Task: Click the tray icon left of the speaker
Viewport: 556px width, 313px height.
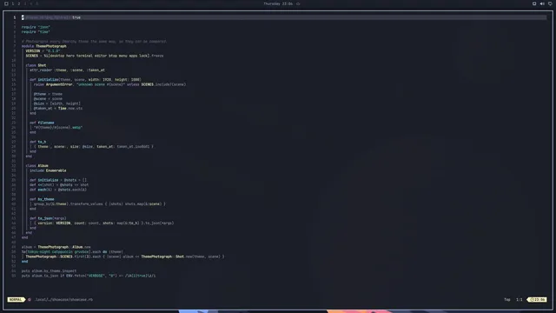Action: click(x=534, y=3)
